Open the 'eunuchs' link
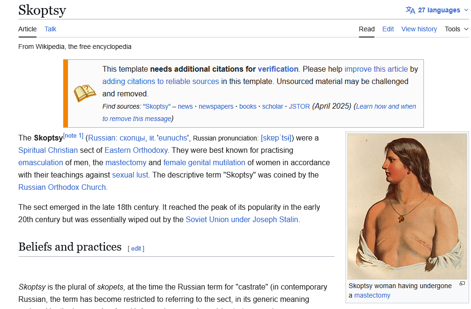This screenshot has width=471, height=309. (x=173, y=138)
